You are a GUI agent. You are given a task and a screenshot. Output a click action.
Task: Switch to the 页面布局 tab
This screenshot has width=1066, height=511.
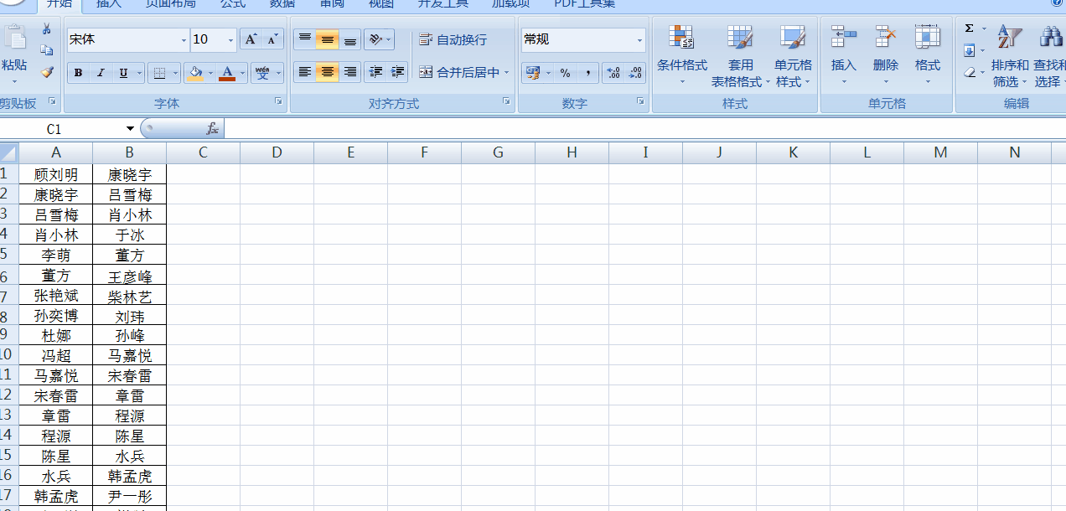171,3
